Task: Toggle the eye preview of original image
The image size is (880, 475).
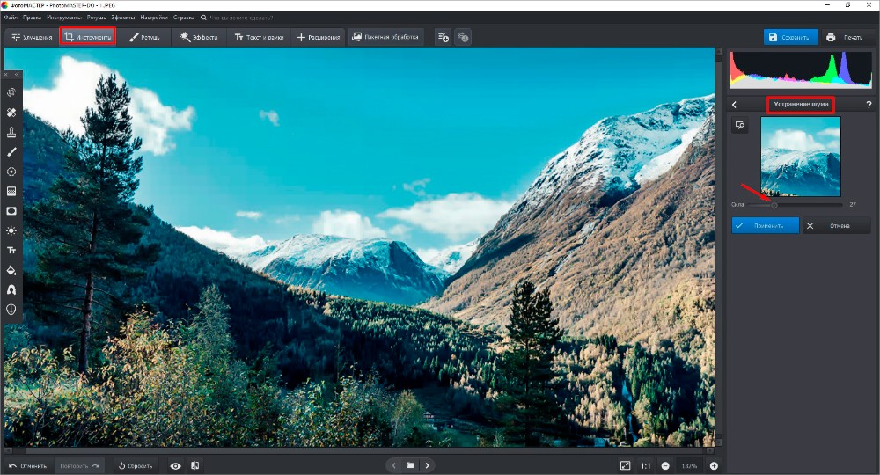Action: click(176, 465)
